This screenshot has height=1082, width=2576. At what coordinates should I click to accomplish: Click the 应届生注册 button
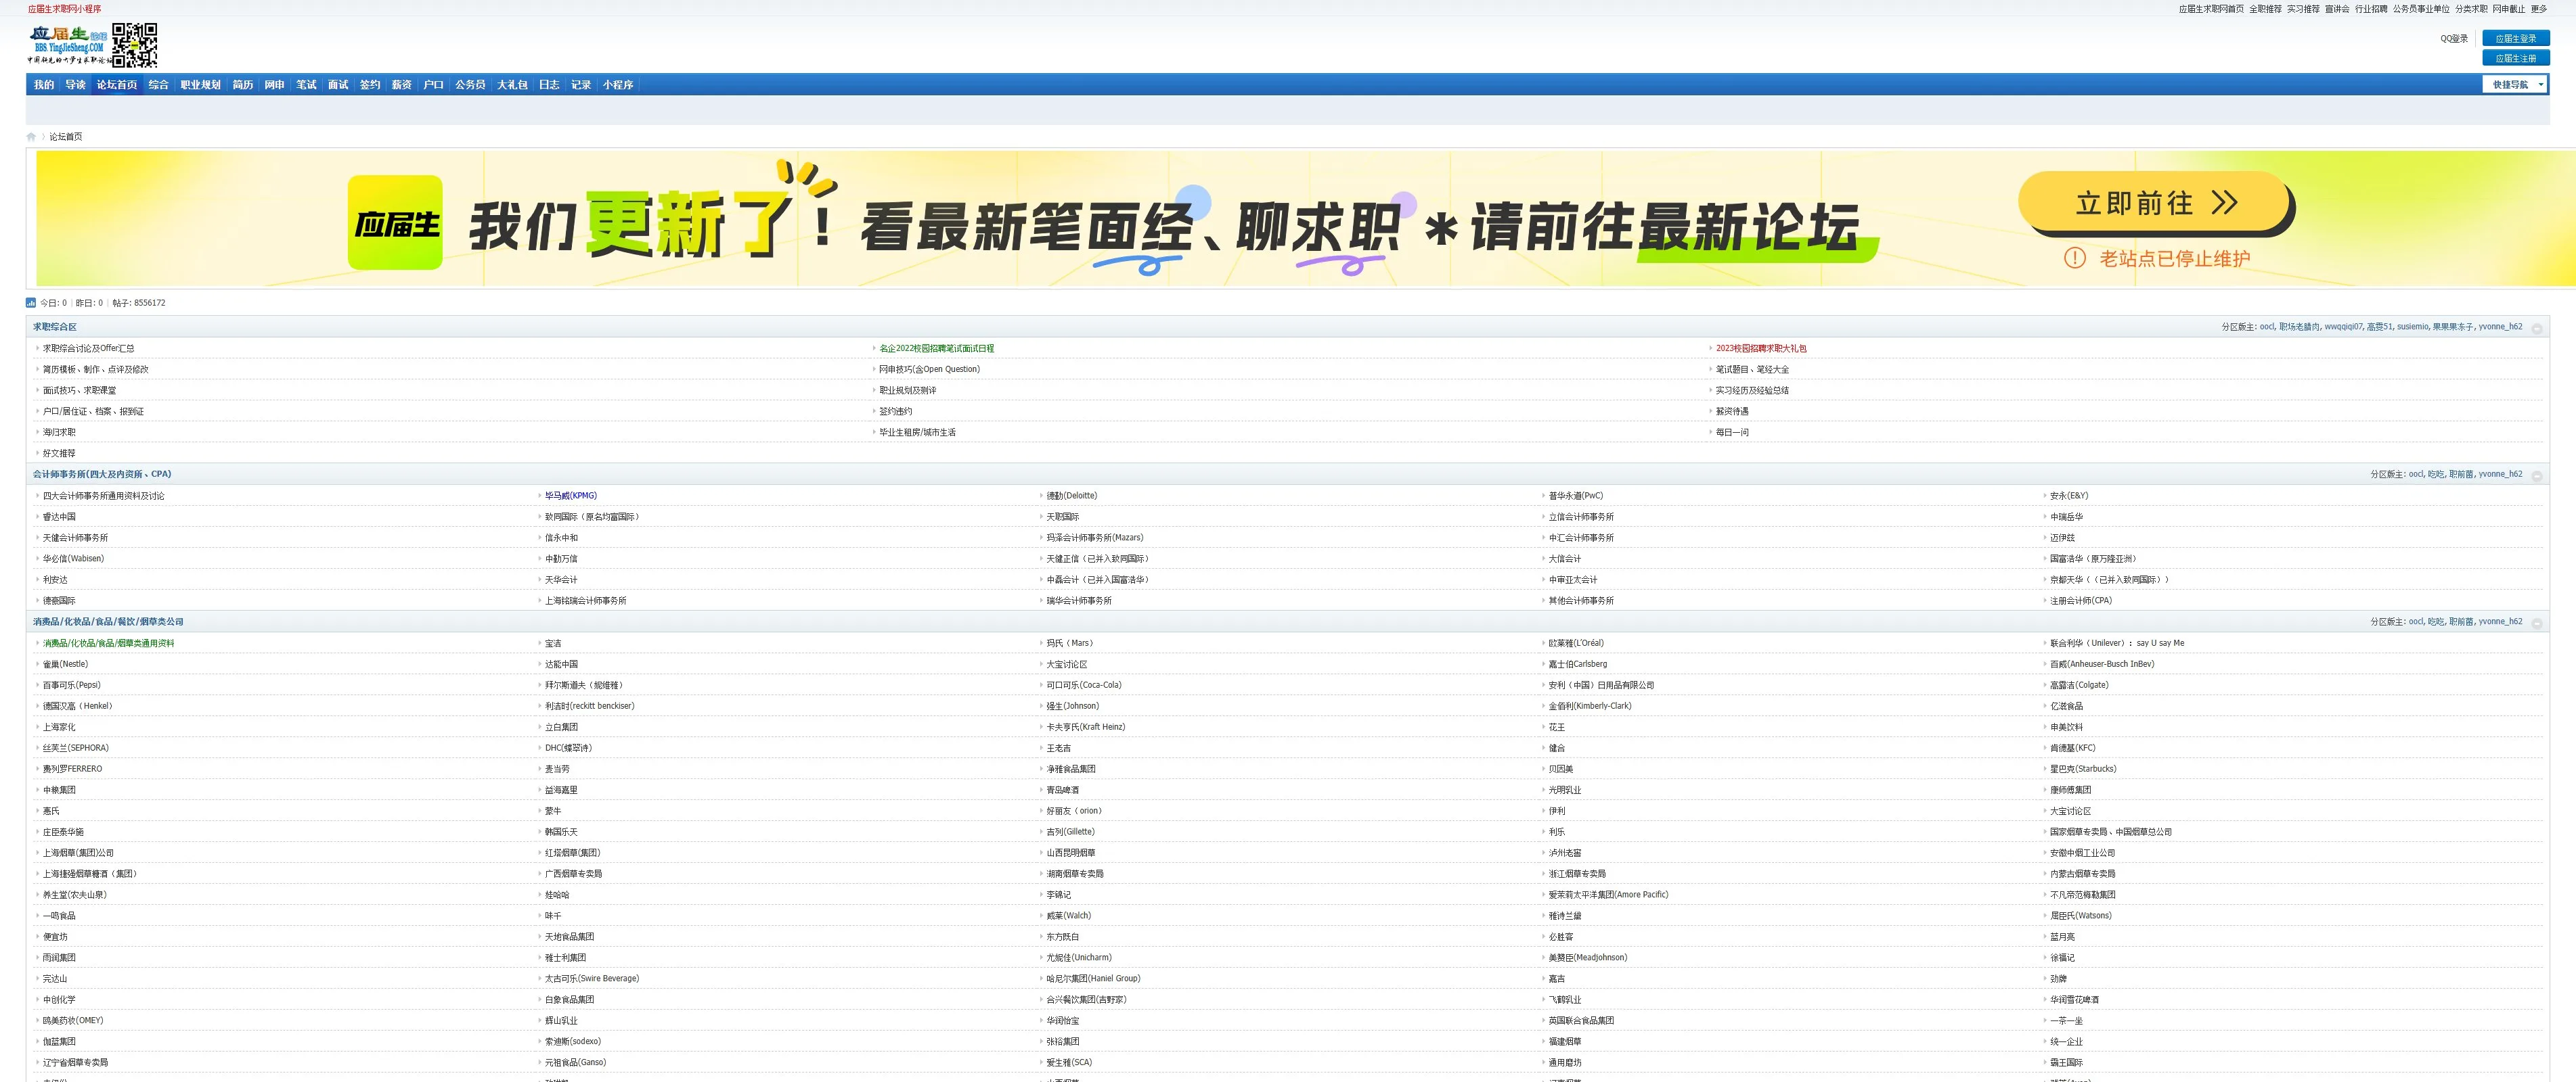[x=2516, y=59]
